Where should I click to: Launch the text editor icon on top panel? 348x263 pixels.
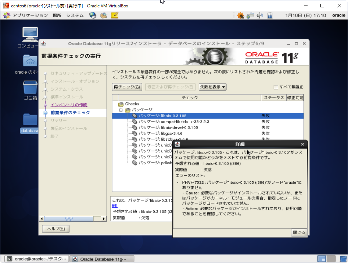(x=114, y=15)
